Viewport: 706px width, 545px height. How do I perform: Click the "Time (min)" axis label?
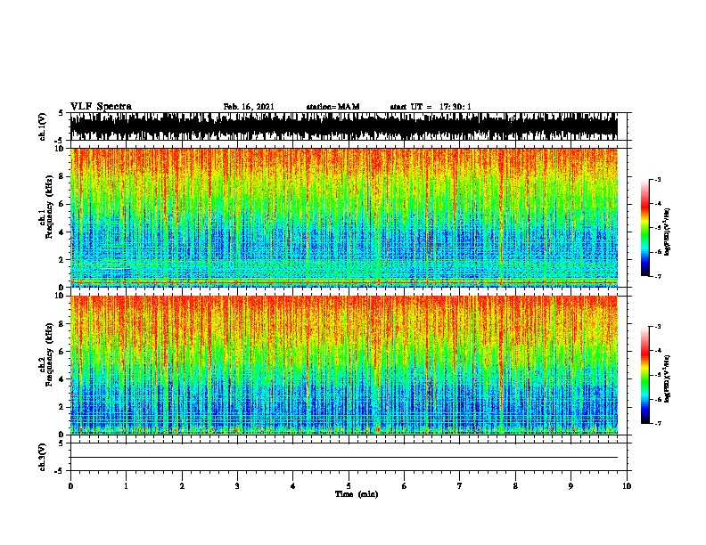click(x=357, y=494)
